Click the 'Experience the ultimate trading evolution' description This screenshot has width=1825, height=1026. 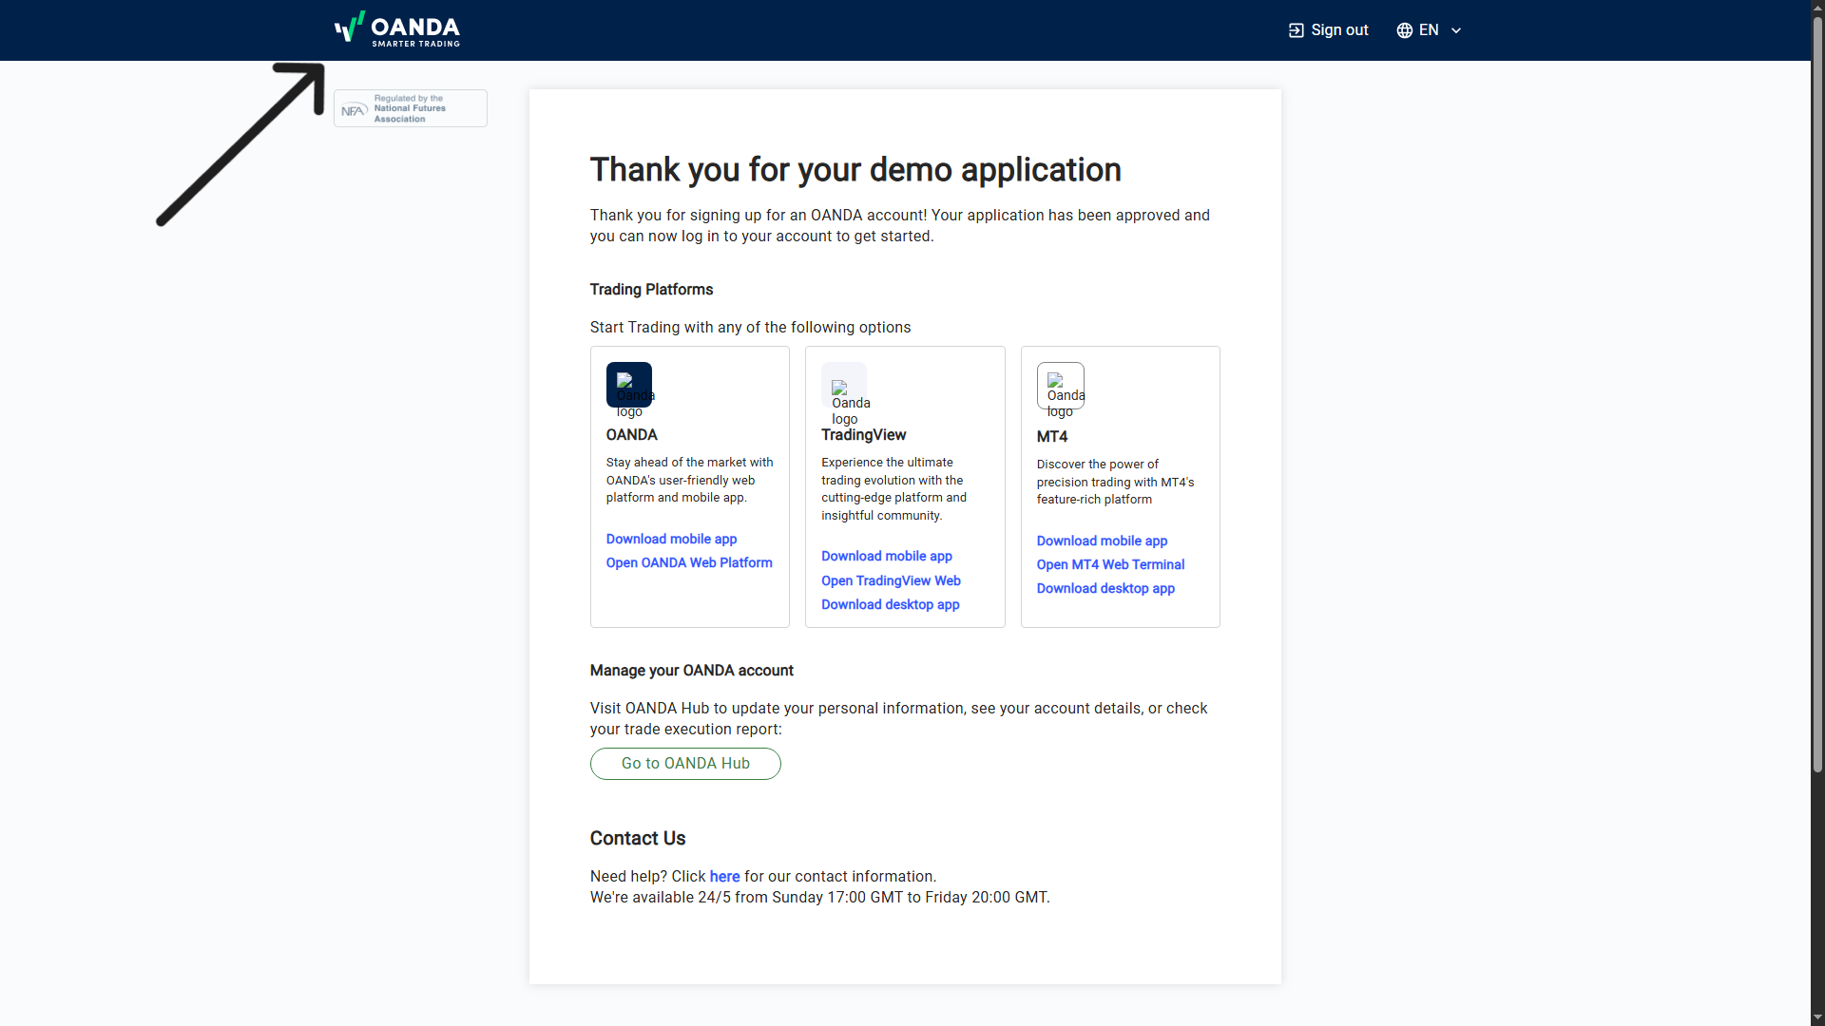point(893,488)
